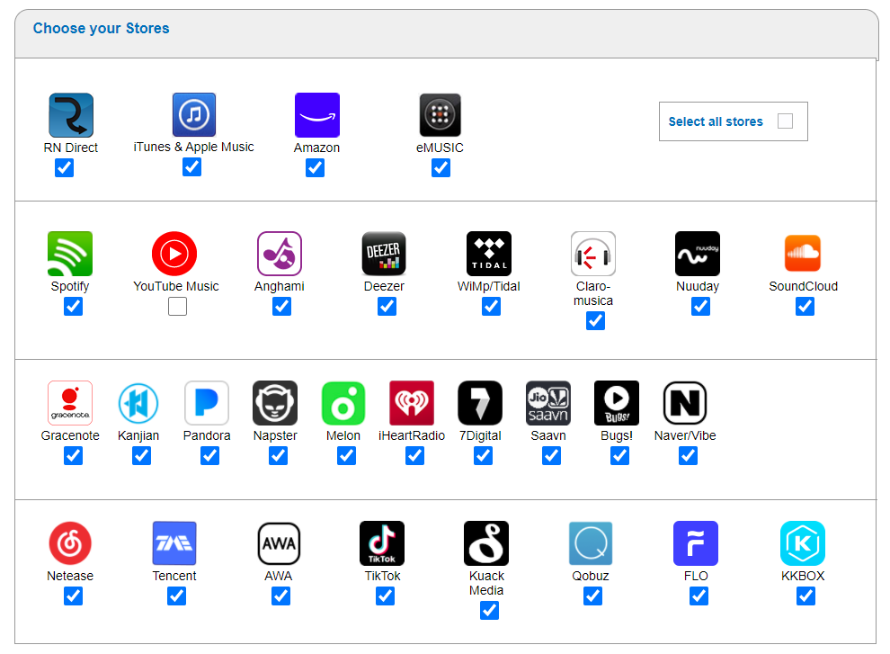Screen dimensions: 890x654
Task: Click the TikTok logo icon
Action: tap(382, 543)
